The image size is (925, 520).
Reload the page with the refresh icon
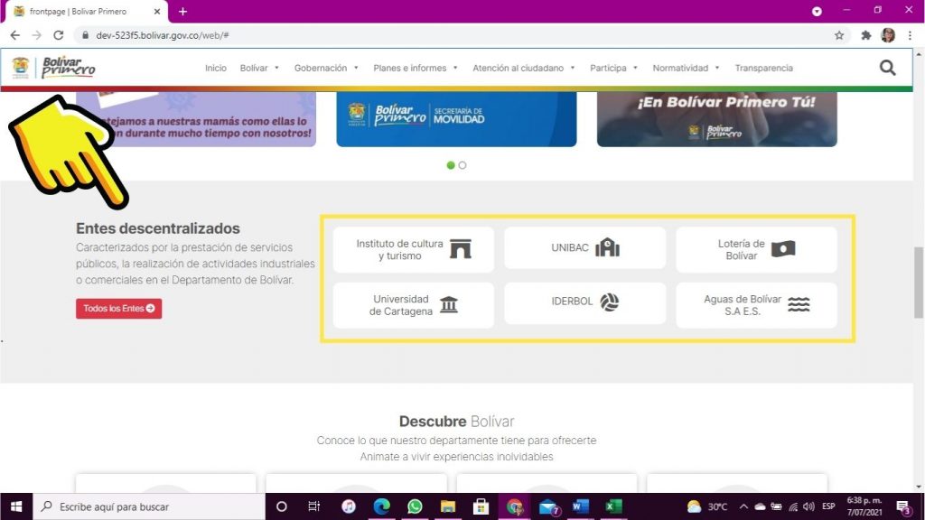(x=59, y=35)
